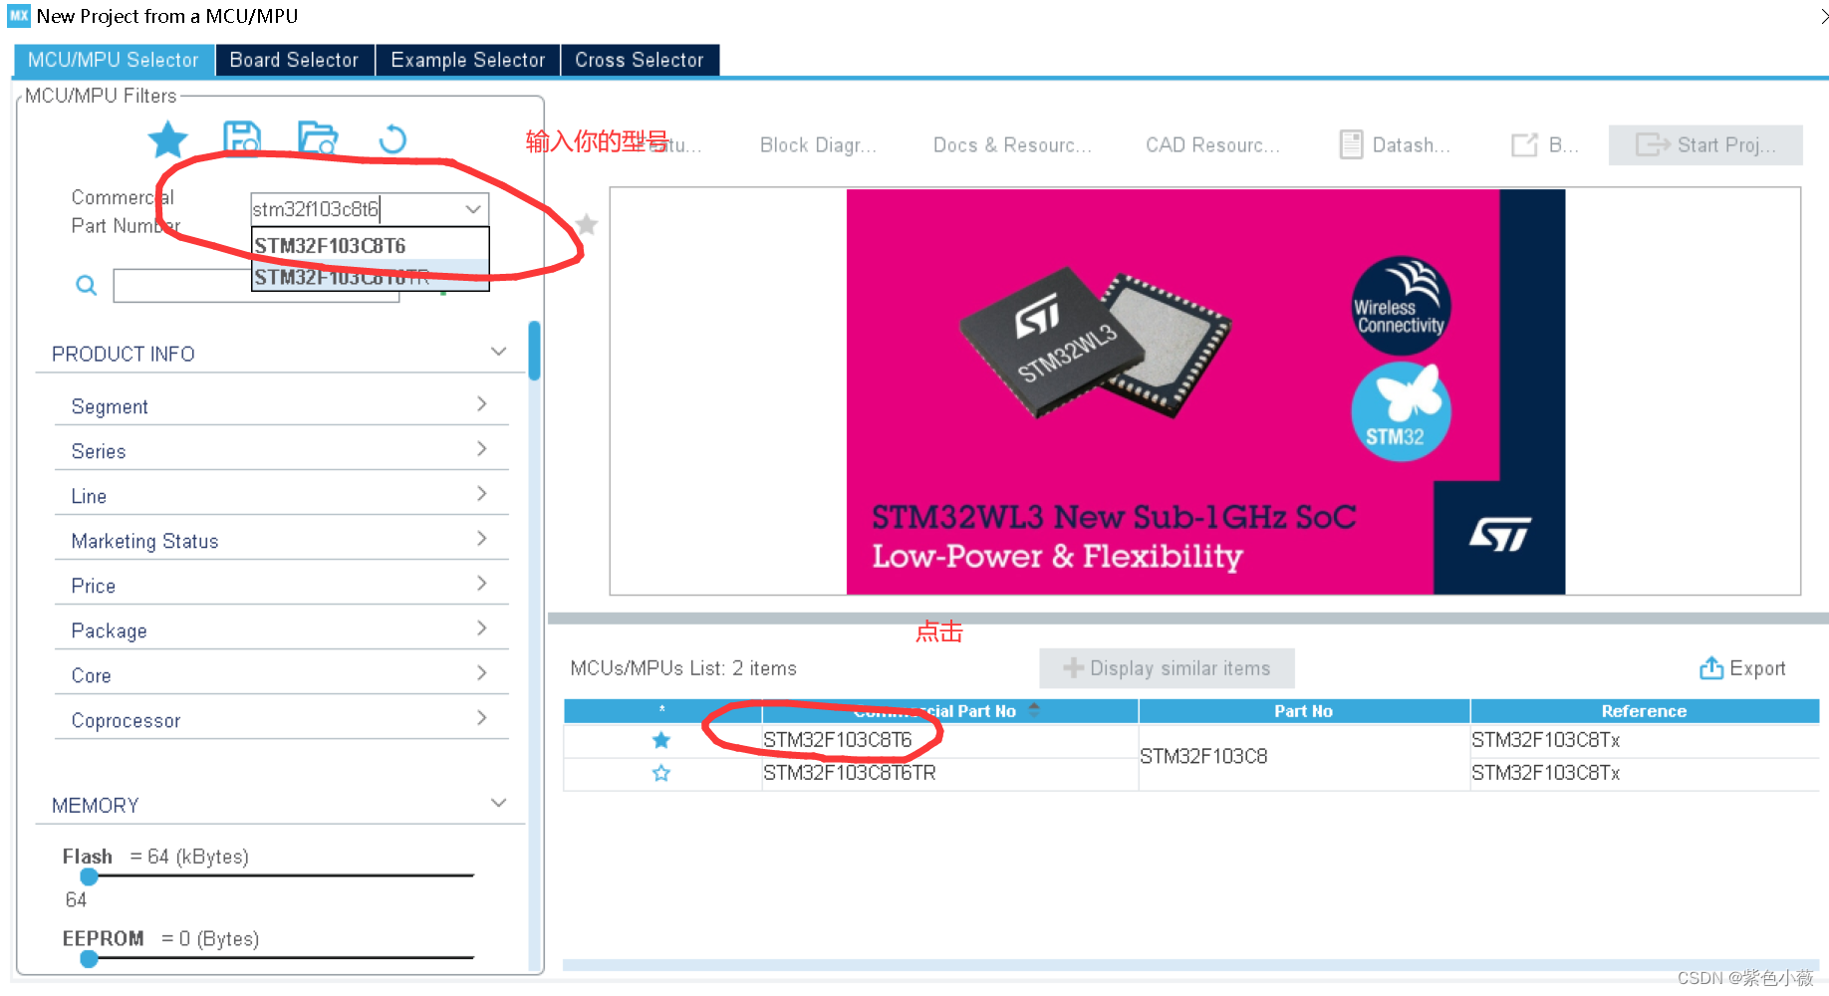Open Commercial Part Number dropdown arrow
The height and width of the screenshot is (996, 1829).
473,209
